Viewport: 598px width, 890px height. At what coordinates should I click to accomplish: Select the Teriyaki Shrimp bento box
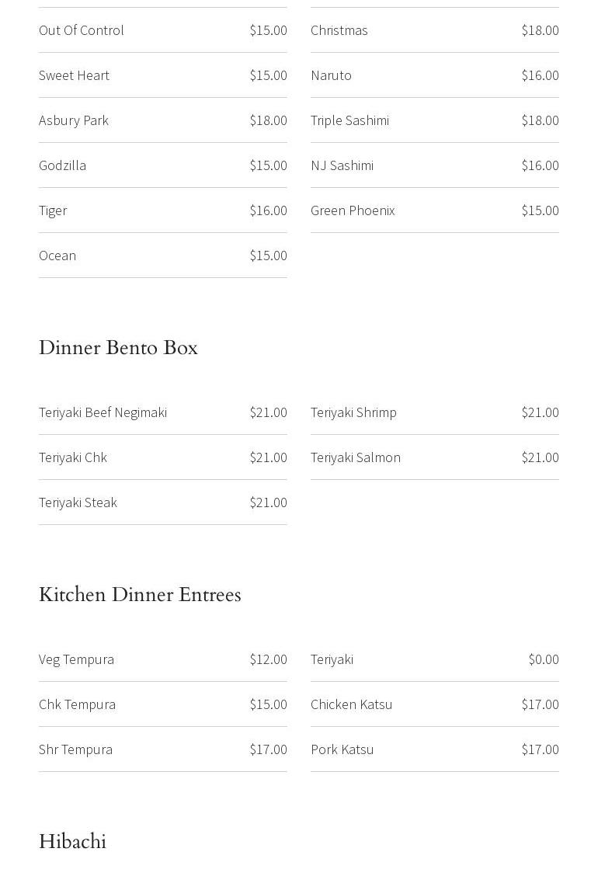(354, 412)
